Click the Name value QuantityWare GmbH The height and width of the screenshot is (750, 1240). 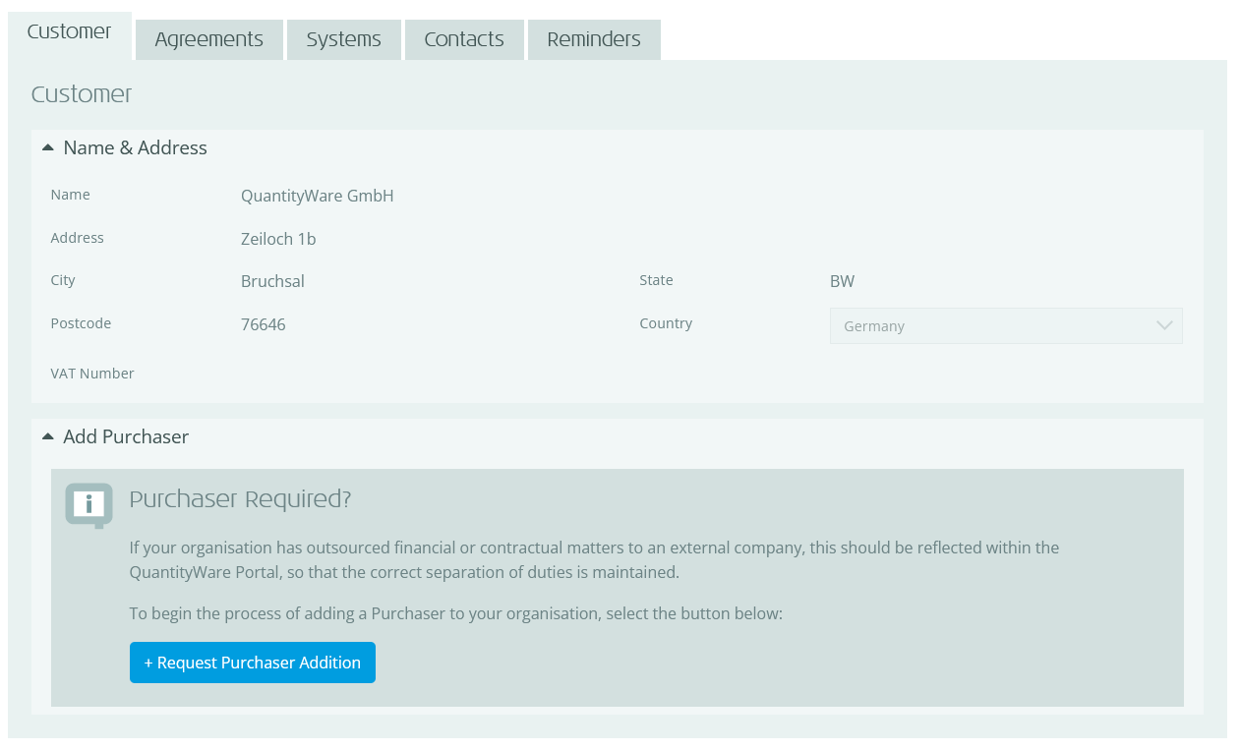[317, 196]
